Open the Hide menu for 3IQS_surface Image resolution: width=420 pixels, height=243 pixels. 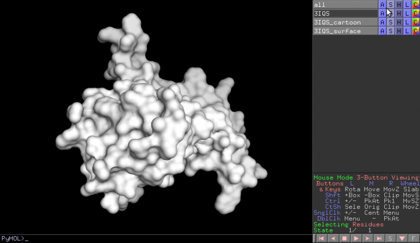(x=398, y=31)
